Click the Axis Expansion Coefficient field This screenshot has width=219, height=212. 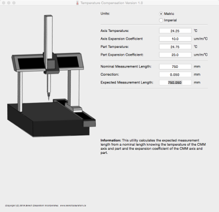click(175, 39)
